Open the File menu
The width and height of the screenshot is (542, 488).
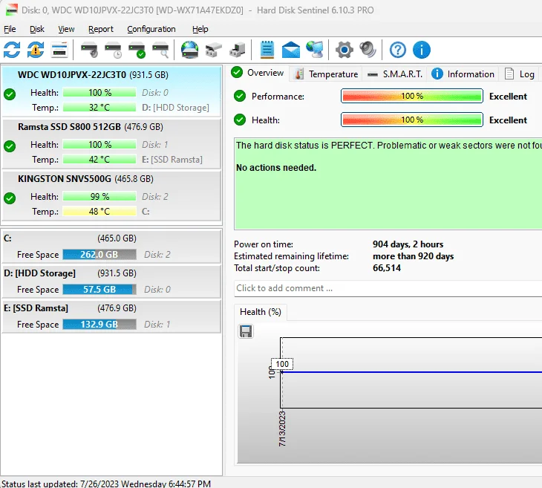pos(10,29)
